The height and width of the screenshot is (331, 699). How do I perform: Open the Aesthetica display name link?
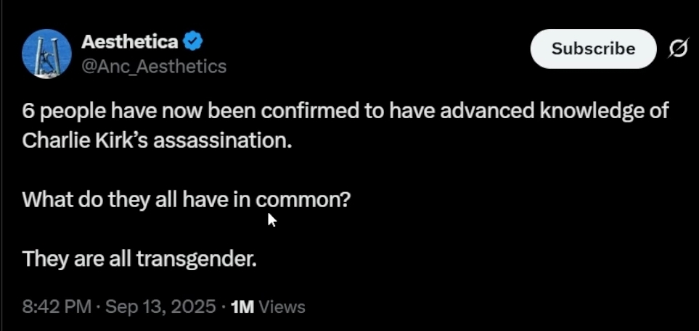(x=130, y=42)
